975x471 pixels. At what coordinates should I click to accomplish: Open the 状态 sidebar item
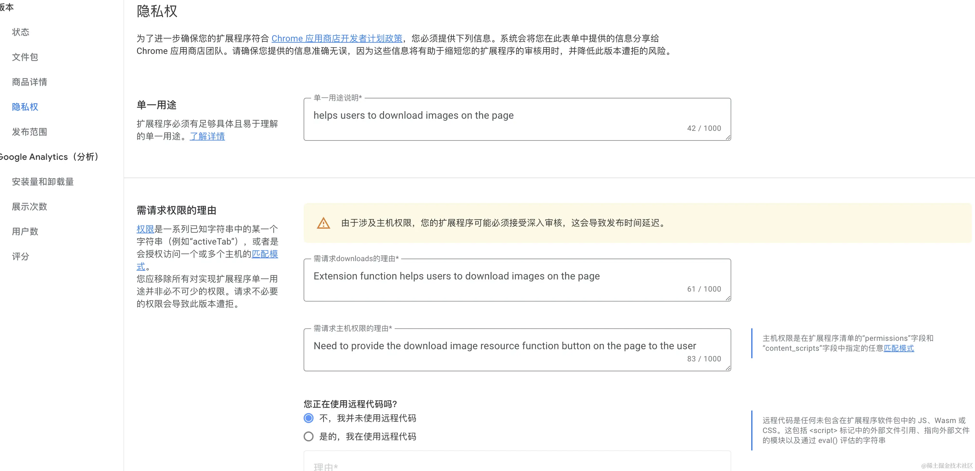(20, 32)
